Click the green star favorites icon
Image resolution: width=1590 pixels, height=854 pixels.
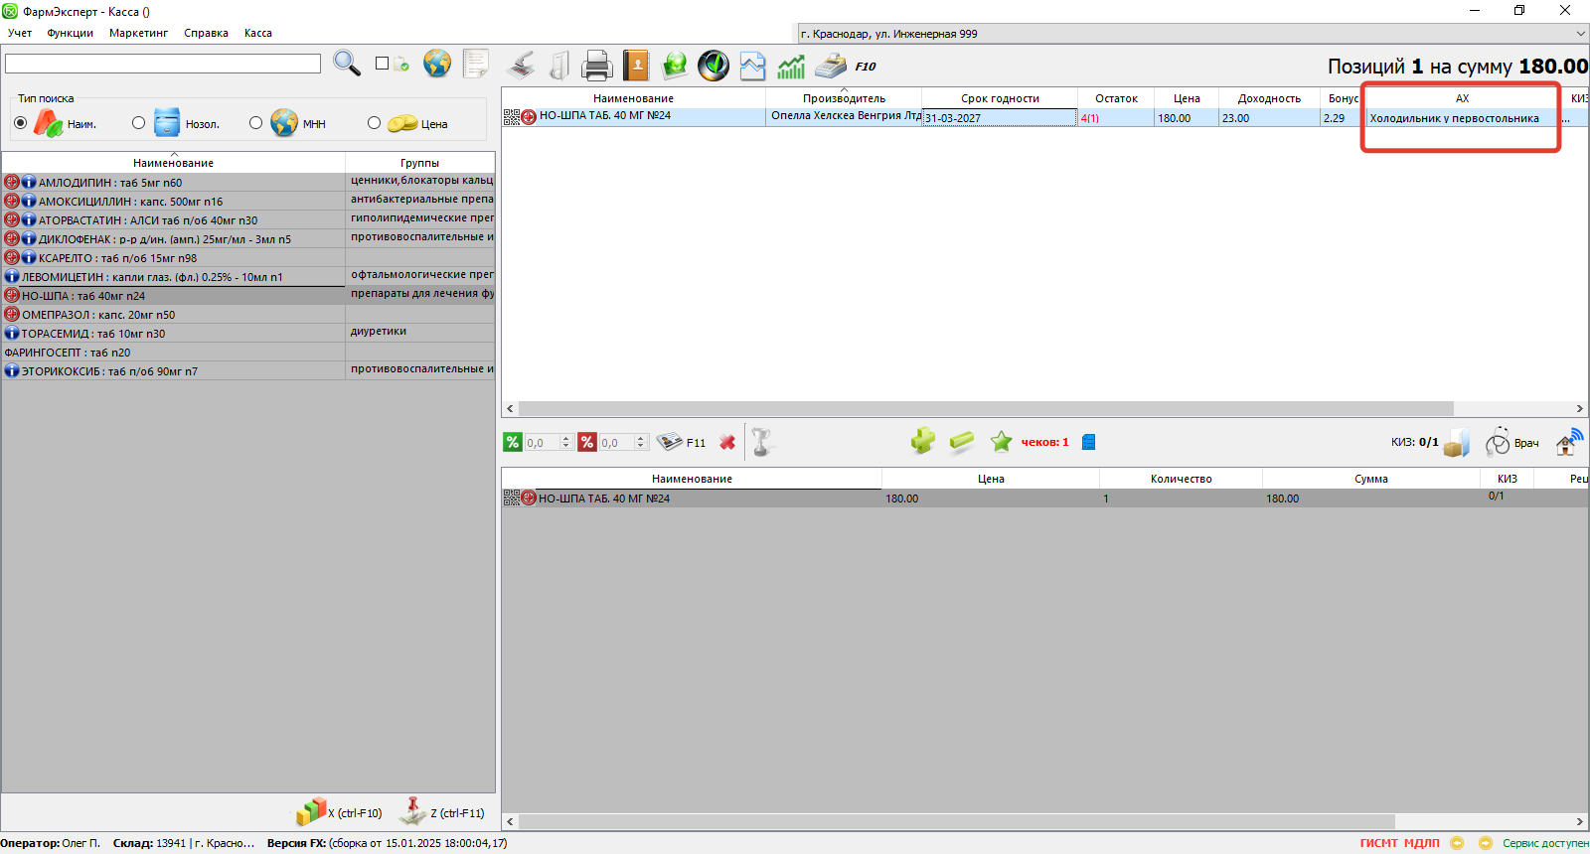pyautogui.click(x=1001, y=442)
